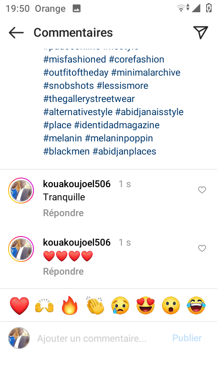Open the #abidjanaisstyle hashtag

coord(149,112)
